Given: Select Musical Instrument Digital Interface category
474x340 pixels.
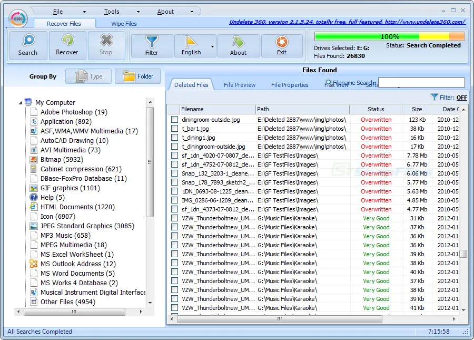Looking at the screenshot, I should pos(93,292).
